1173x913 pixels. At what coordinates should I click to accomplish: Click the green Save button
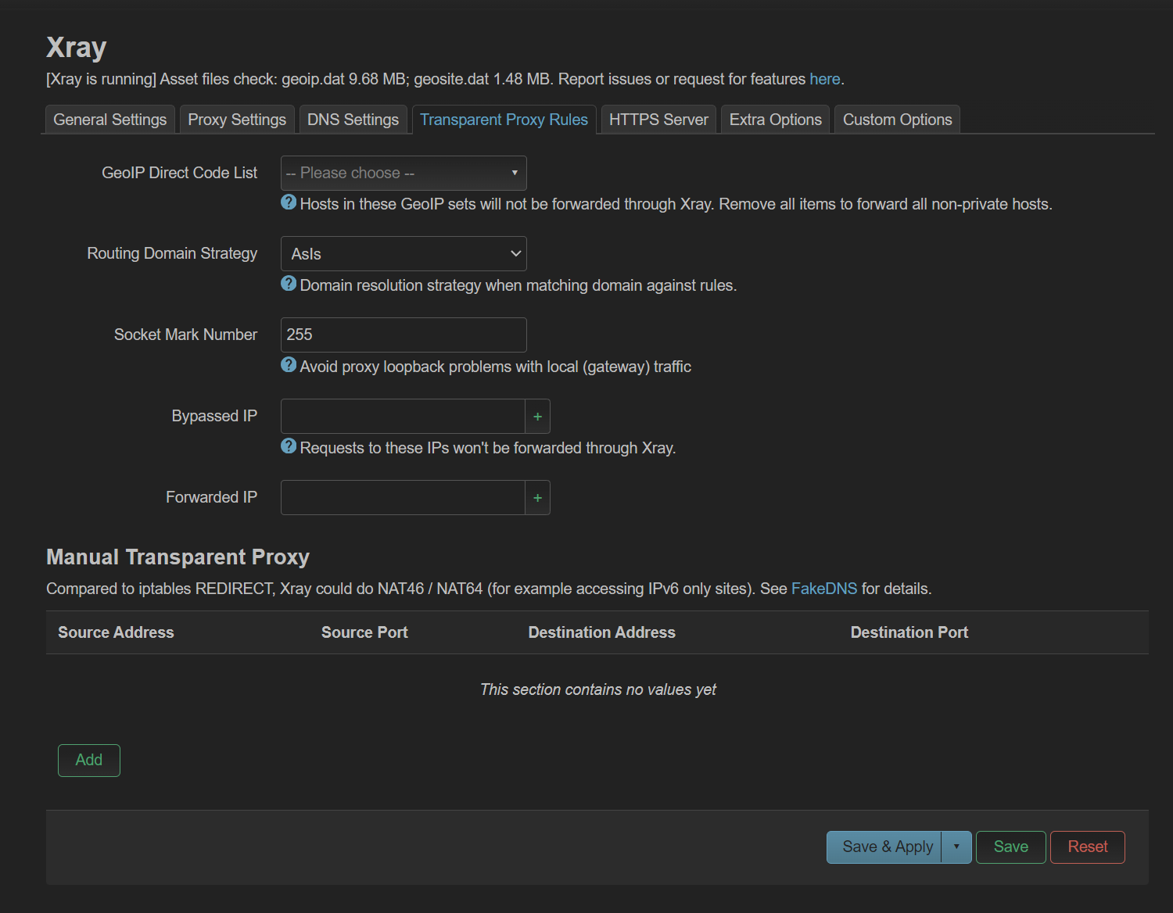[x=1011, y=847]
